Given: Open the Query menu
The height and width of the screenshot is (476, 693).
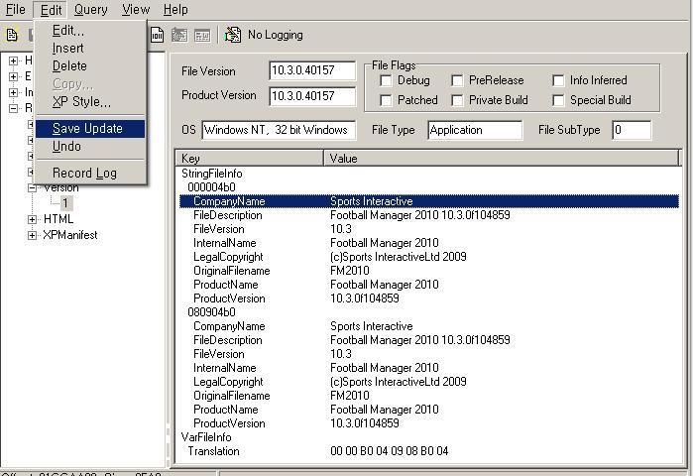Looking at the screenshot, I should tap(90, 9).
